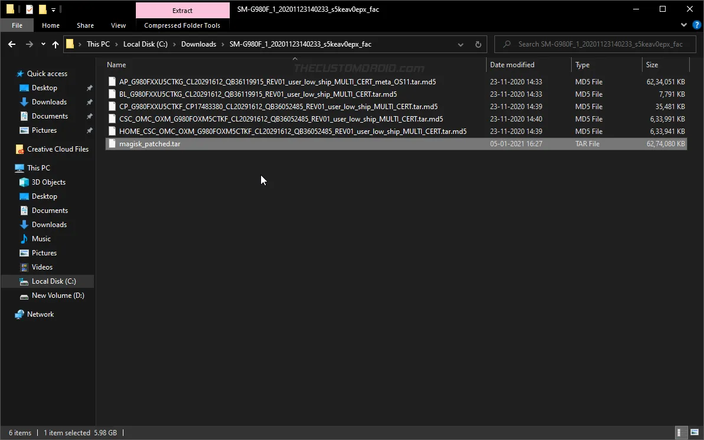The image size is (704, 440).
Task: Click the folder icon at the left of the address bar
Action: click(x=70, y=44)
